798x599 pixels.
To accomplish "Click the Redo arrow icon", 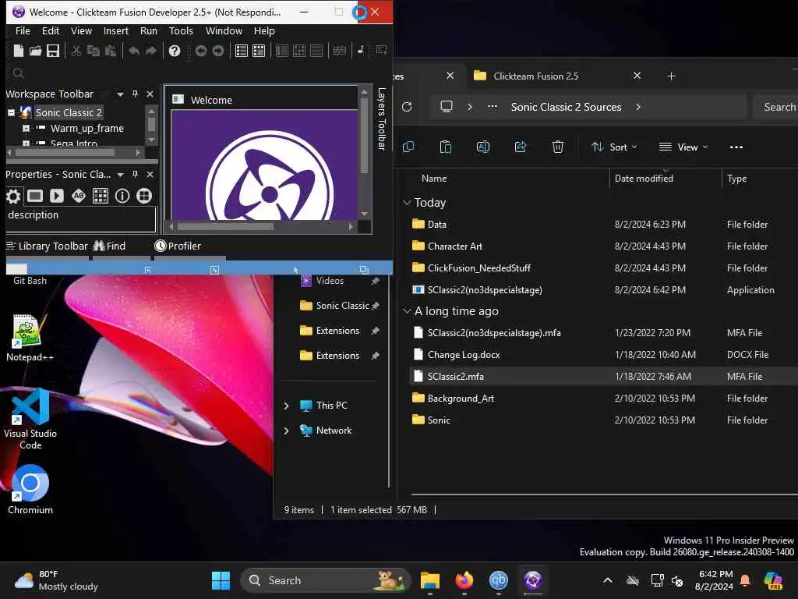I will click(150, 51).
